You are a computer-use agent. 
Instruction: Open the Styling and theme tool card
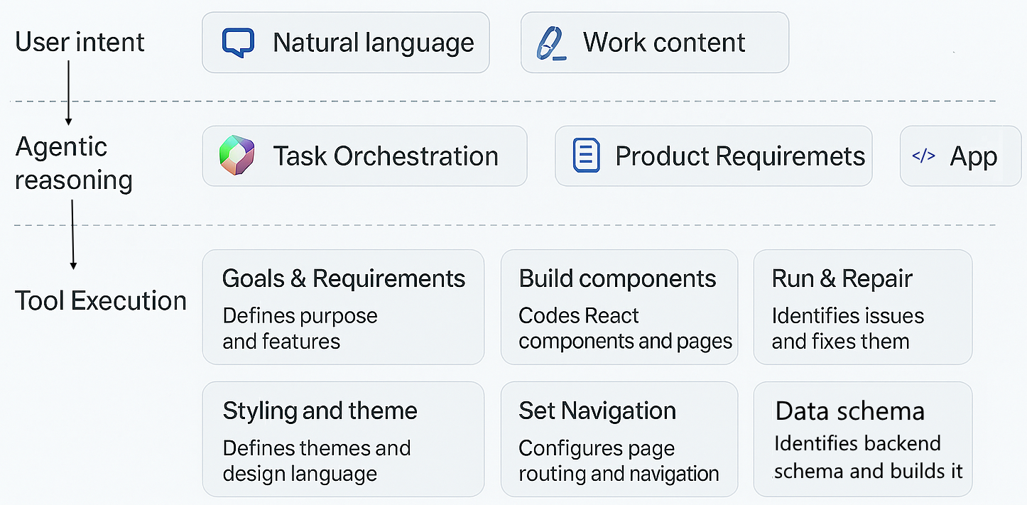(x=343, y=439)
